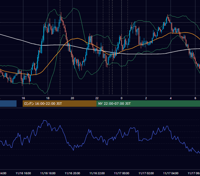Click the 2 hour label on upper axis
The width and height of the screenshot is (200, 176).
pyautogui.click(x=146, y=98)
